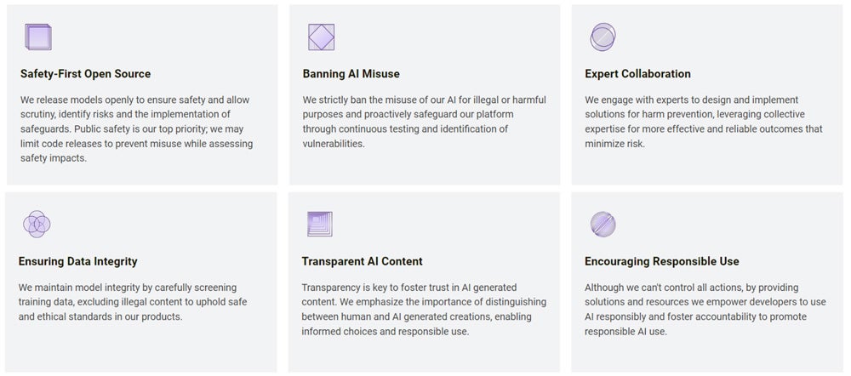Screen dimensions: 851x376
Task: Click the intersecting rings icon above Ensuring Data Integrity
Action: point(37,224)
